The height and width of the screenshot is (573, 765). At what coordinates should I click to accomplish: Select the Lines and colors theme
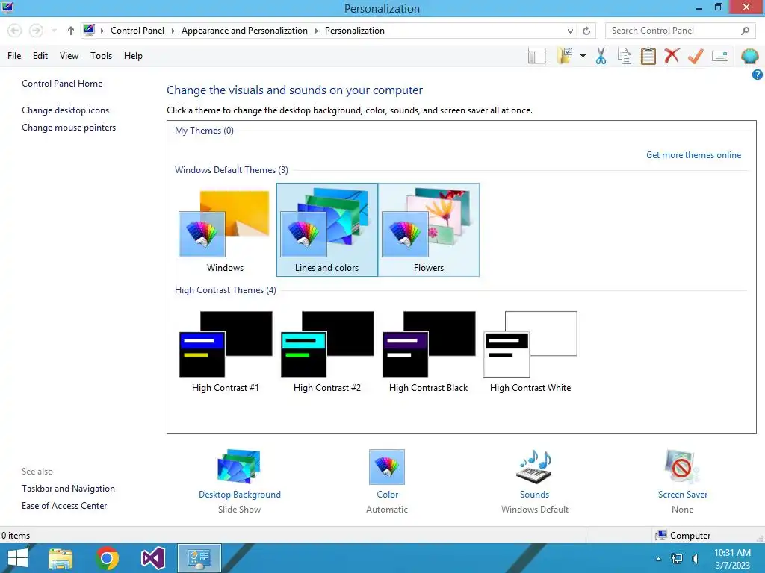pos(327,230)
